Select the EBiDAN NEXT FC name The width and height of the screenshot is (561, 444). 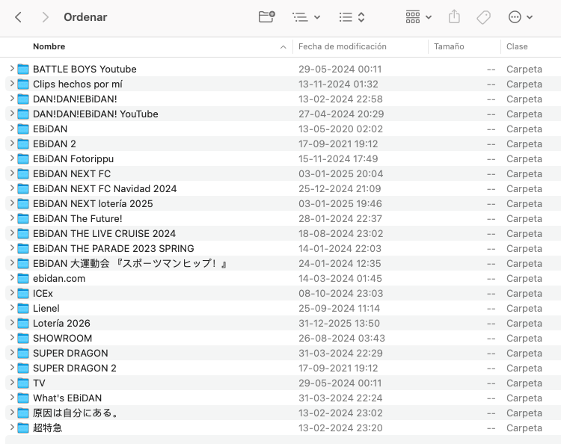[72, 173]
